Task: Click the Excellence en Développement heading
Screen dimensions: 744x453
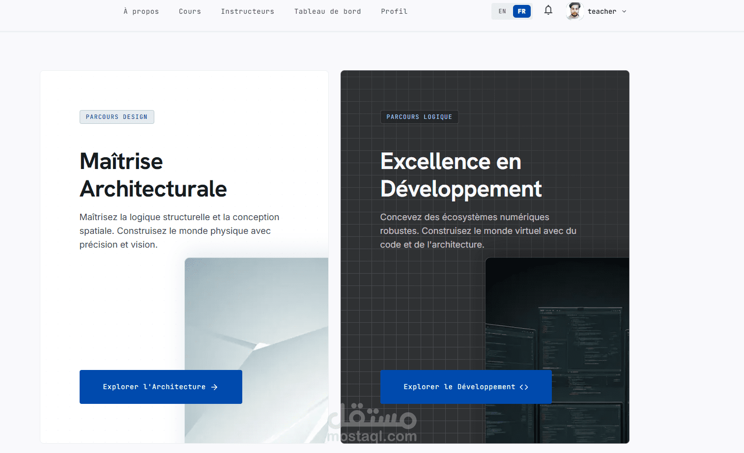Action: (x=461, y=175)
